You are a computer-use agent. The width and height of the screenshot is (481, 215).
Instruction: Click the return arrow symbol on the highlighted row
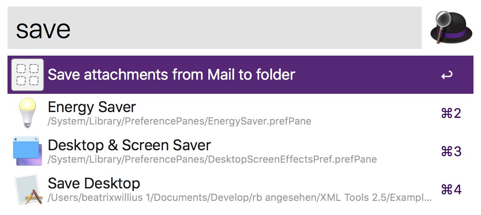tap(446, 76)
